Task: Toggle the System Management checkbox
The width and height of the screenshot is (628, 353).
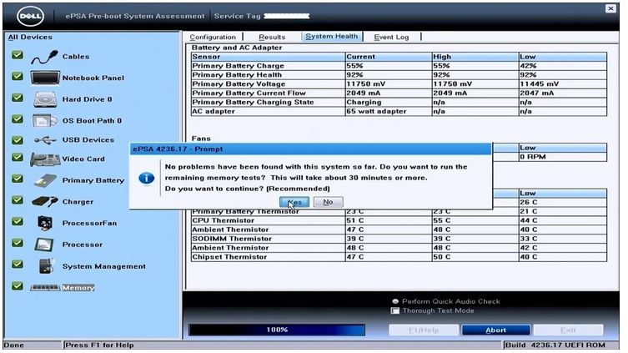Action: 18,265
